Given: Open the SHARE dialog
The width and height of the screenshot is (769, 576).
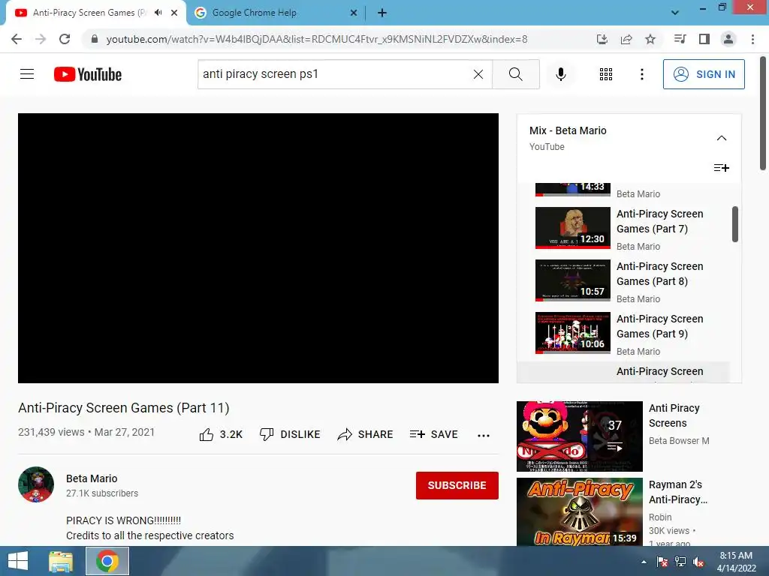Looking at the screenshot, I should coord(366,434).
